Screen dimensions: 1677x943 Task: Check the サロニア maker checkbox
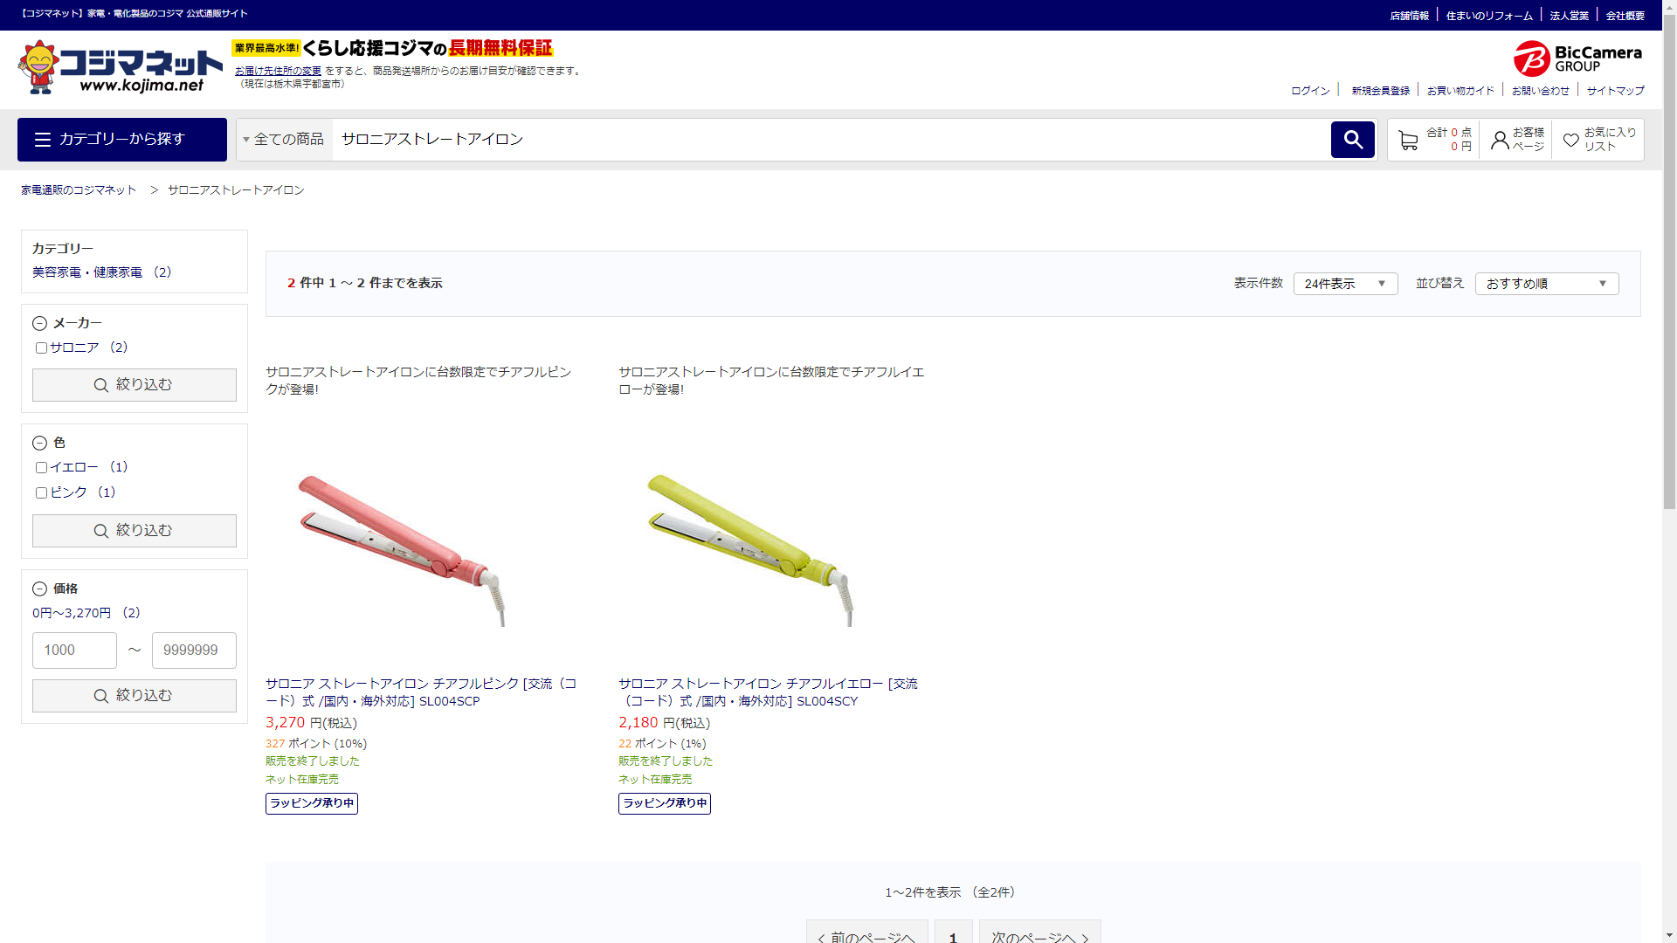click(x=41, y=348)
